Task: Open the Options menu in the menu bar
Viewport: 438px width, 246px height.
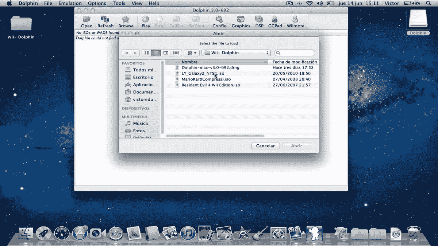Action: (97, 3)
